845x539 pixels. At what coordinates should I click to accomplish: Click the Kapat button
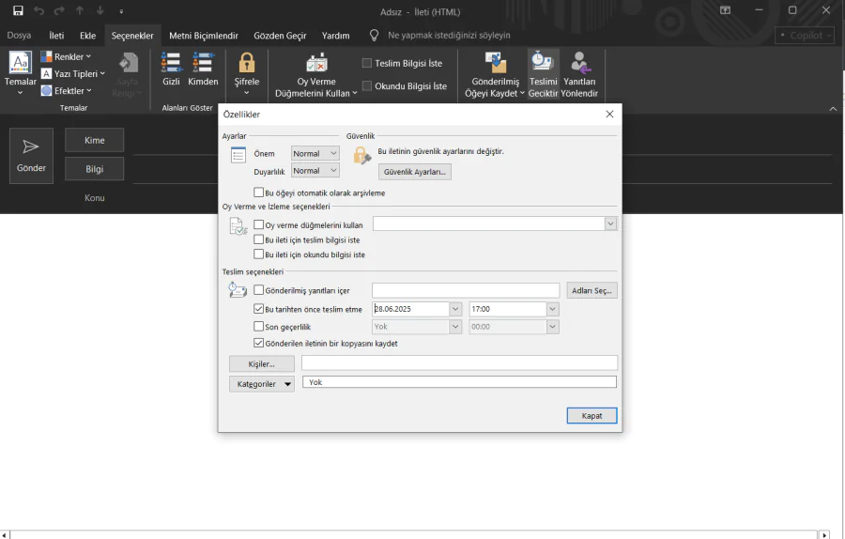click(591, 416)
